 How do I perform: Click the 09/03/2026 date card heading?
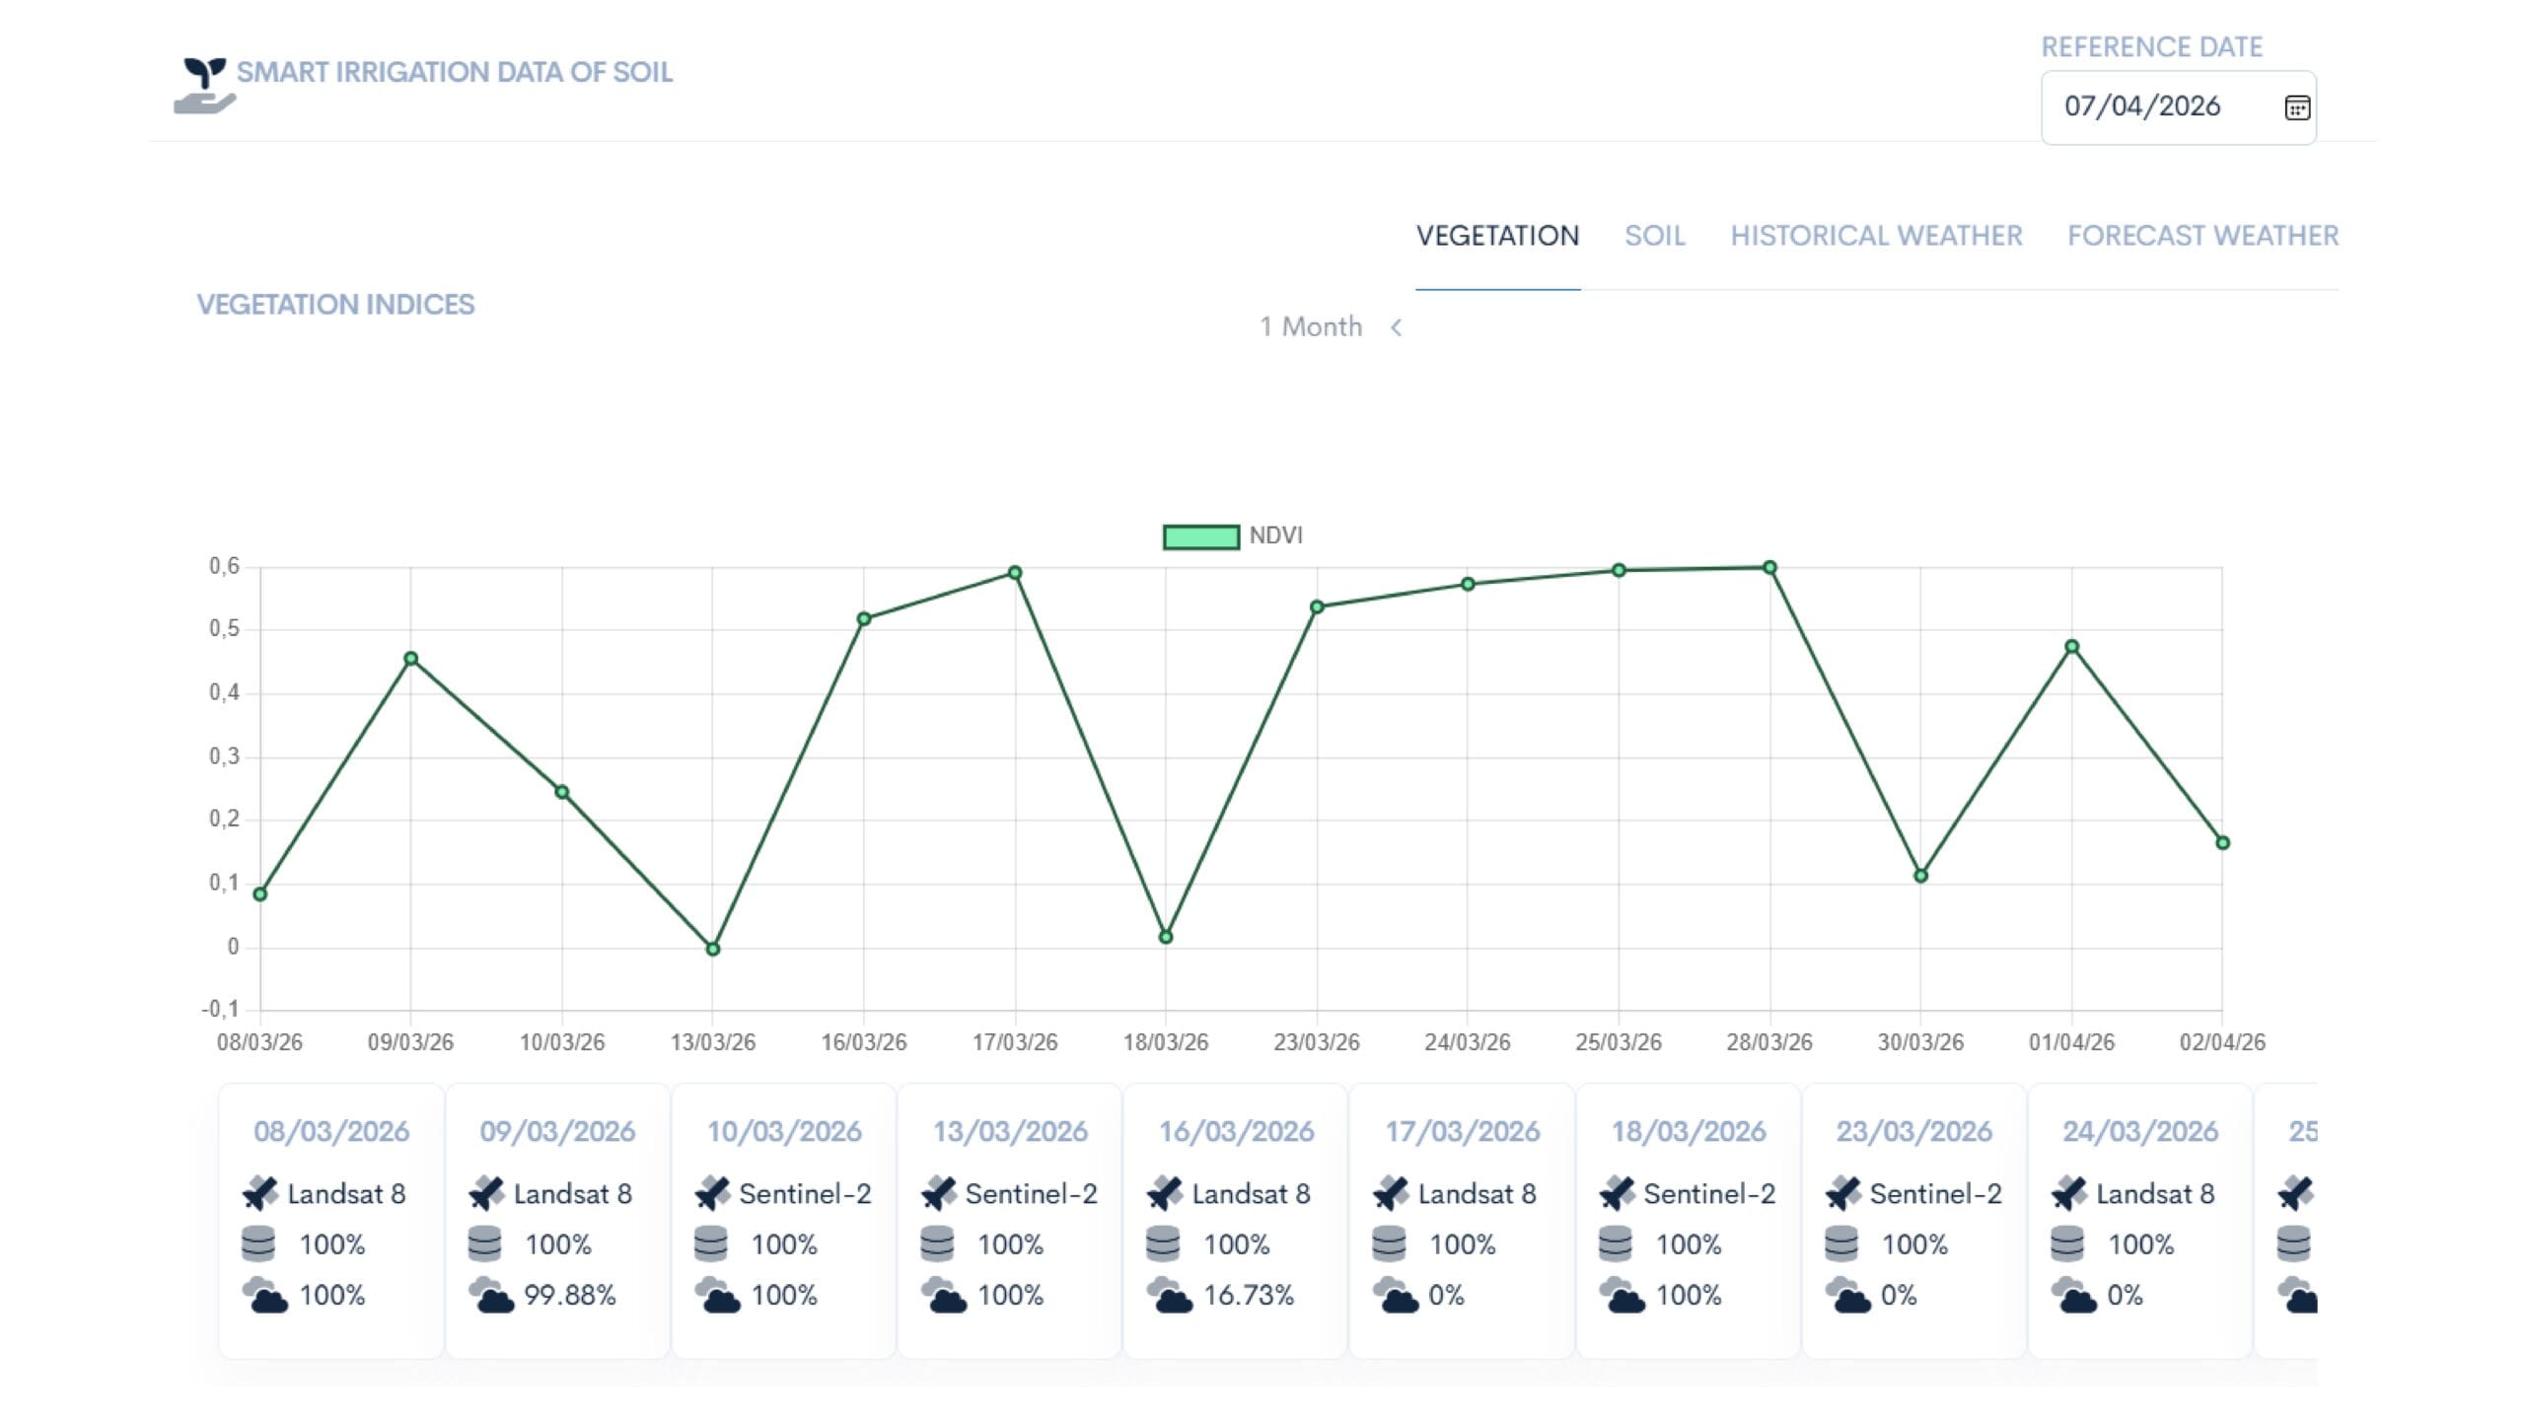pos(557,1131)
